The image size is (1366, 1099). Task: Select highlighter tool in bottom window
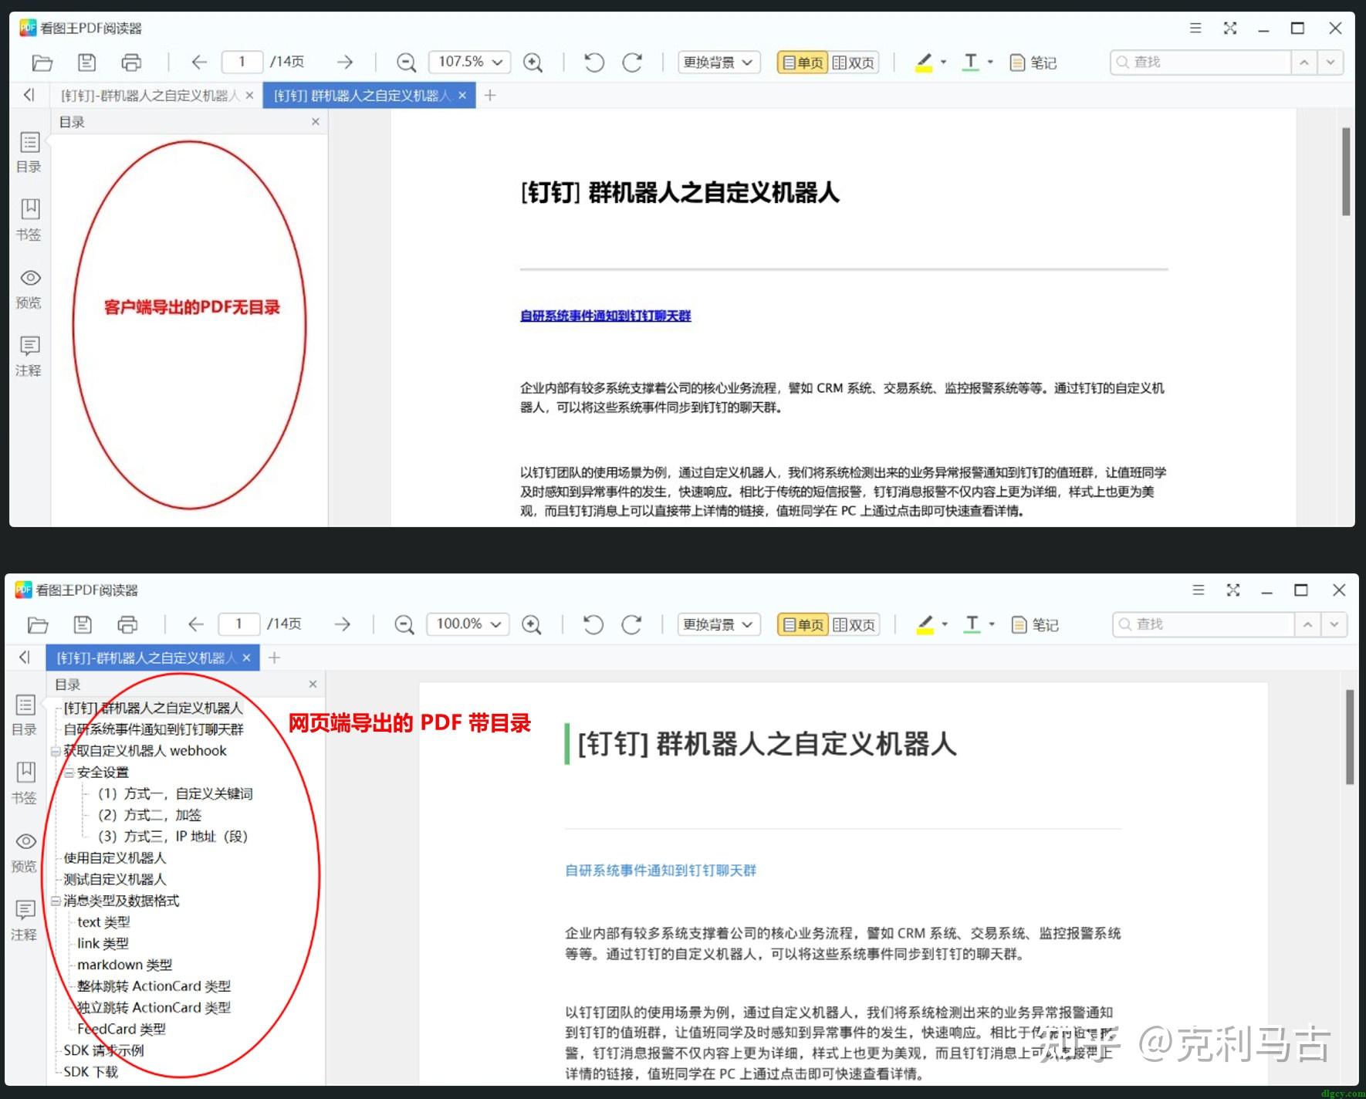click(x=925, y=624)
